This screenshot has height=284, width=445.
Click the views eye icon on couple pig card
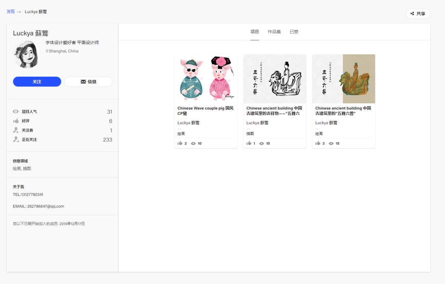click(x=193, y=144)
